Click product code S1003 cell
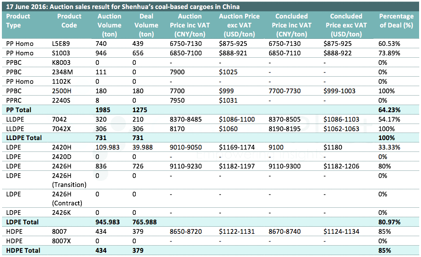Viewport: 421px width, 257px height. (x=61, y=53)
